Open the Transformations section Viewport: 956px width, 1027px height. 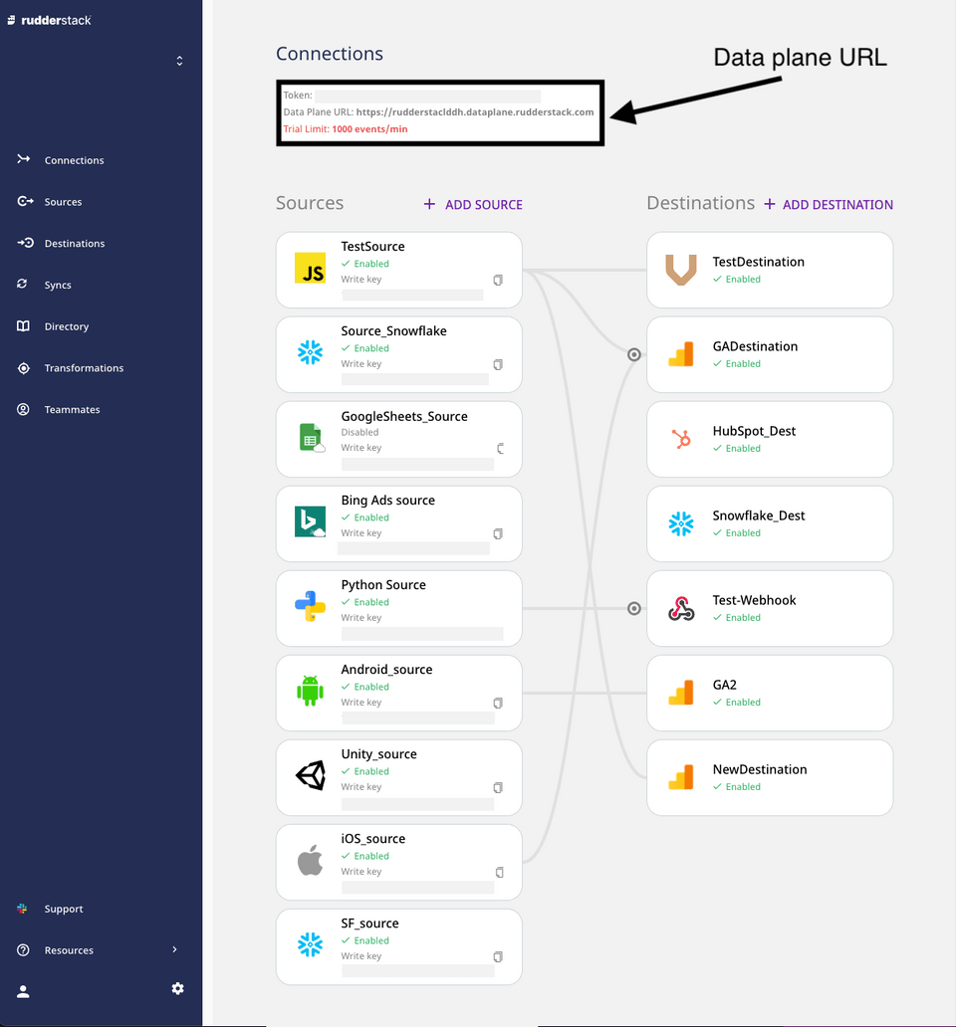pos(83,367)
